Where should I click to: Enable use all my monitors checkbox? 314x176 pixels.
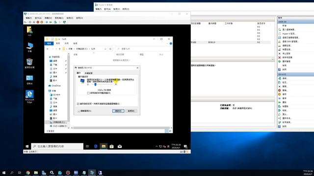click(88, 93)
